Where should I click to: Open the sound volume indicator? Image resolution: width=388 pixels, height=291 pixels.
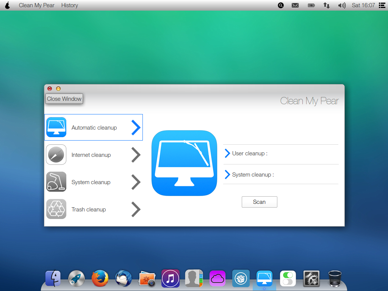342,5
